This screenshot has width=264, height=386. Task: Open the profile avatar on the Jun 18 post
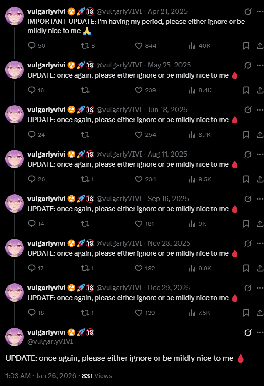pos(15,114)
